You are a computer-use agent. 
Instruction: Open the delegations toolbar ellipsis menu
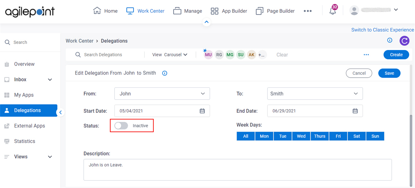366,55
